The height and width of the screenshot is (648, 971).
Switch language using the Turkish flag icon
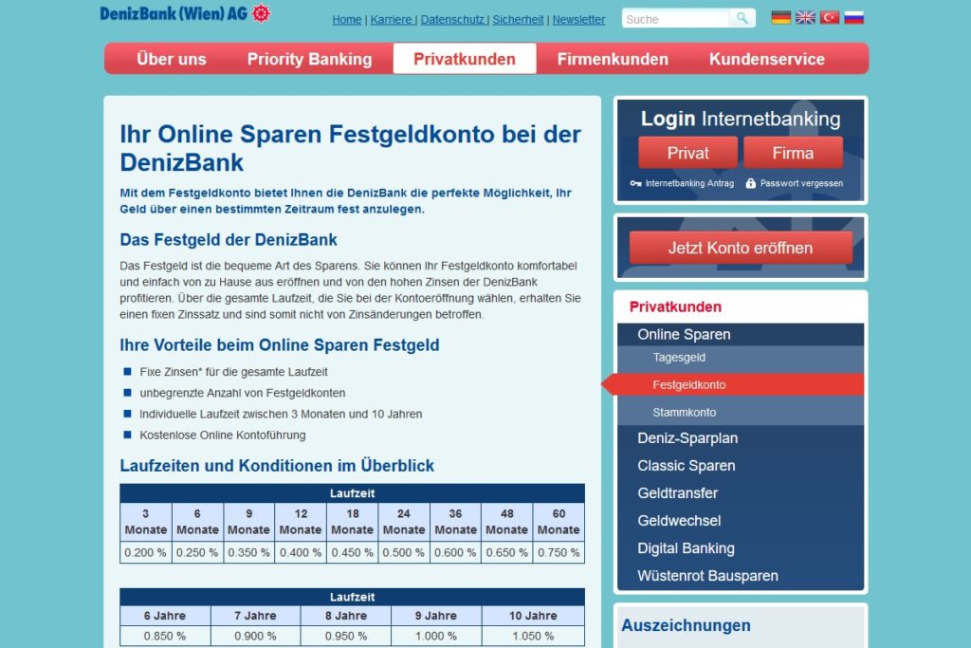point(829,16)
